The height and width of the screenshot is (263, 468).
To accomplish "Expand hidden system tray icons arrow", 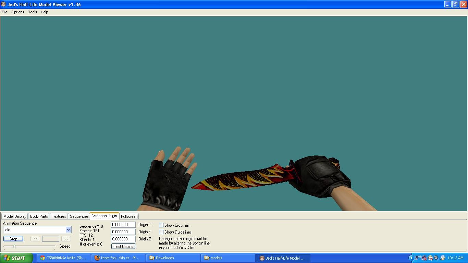I will coord(411,258).
